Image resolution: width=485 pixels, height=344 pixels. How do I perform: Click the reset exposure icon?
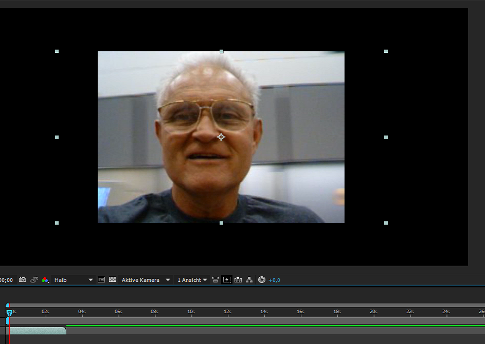(x=262, y=280)
